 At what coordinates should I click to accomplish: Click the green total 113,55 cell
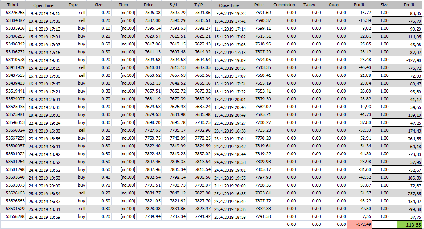409,224
